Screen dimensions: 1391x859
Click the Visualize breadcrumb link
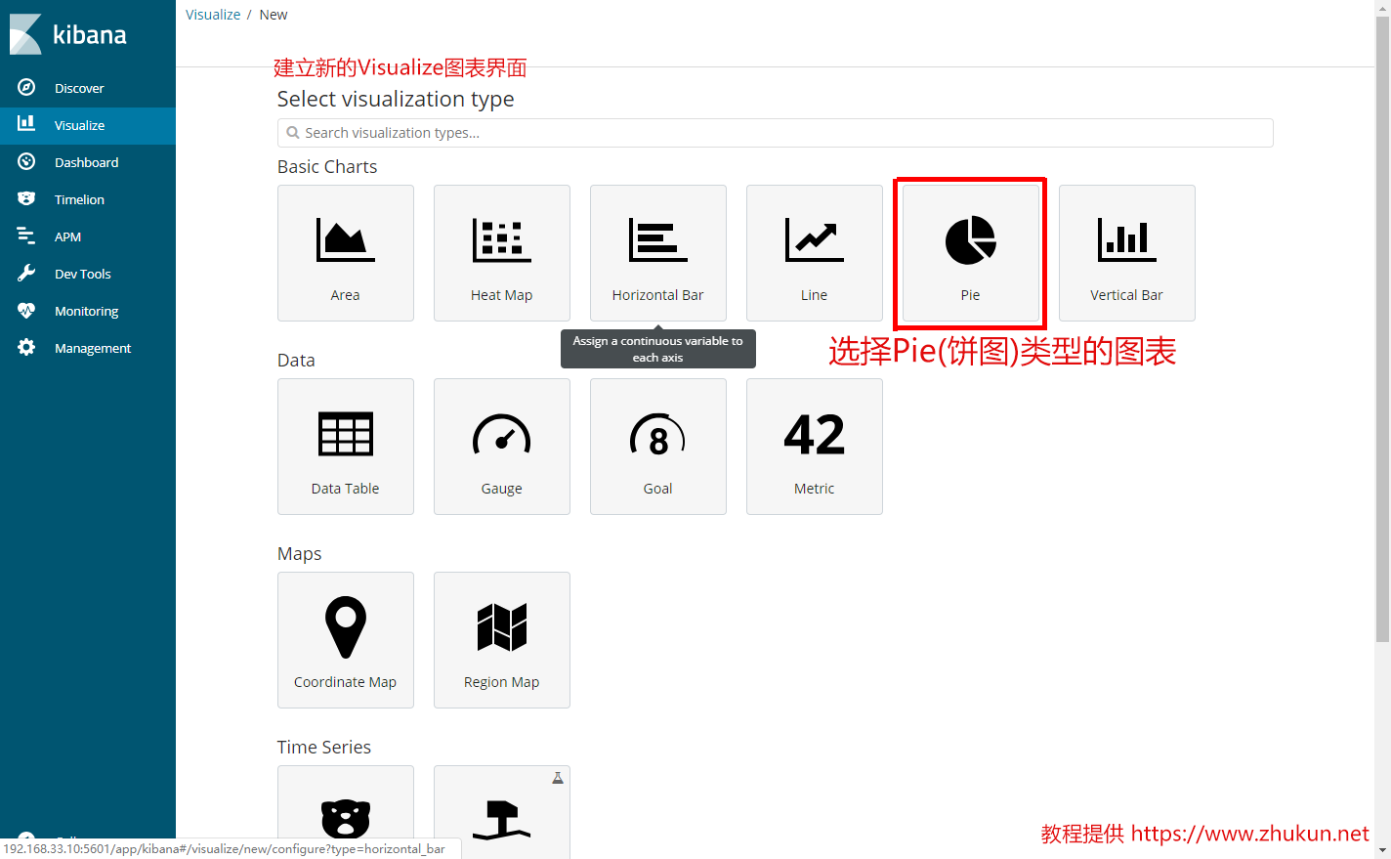[213, 15]
